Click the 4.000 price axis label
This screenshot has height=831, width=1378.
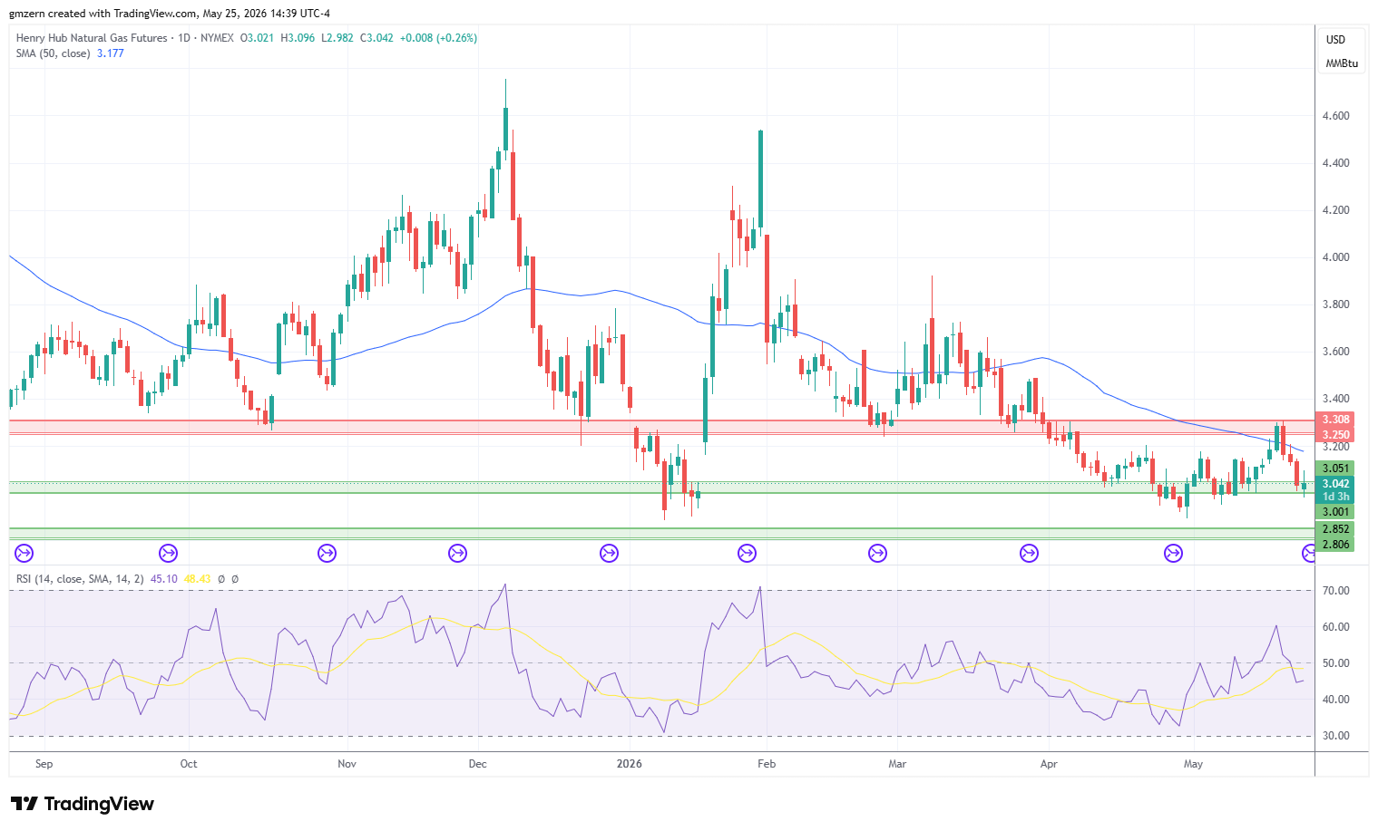click(1335, 257)
